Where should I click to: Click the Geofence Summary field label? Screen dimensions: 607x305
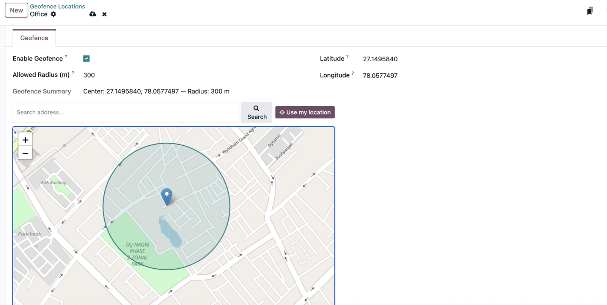point(42,91)
